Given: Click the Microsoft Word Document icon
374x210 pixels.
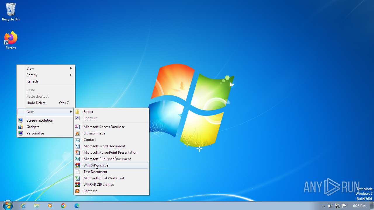Looking at the screenshot, I should 77,146.
